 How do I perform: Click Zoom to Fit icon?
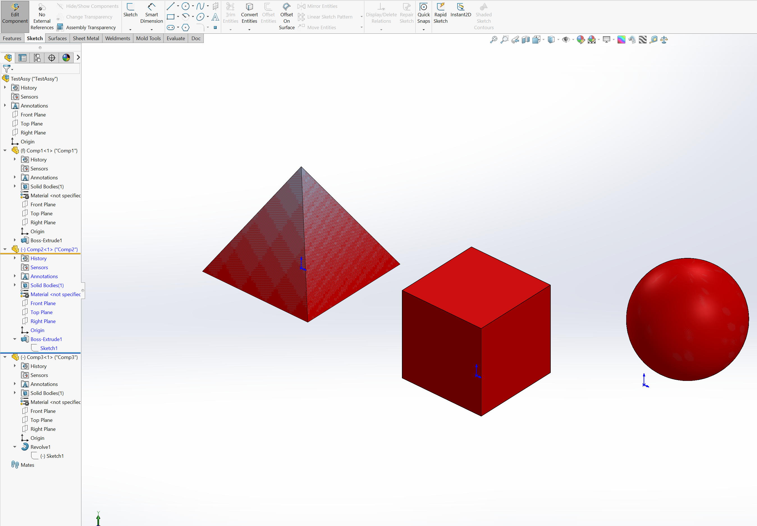(493, 40)
